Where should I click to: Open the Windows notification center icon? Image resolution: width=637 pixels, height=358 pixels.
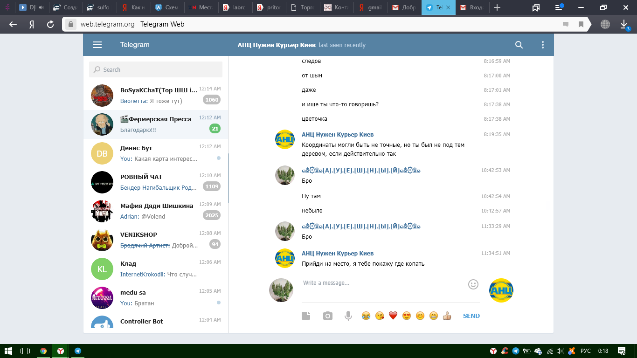click(x=621, y=351)
